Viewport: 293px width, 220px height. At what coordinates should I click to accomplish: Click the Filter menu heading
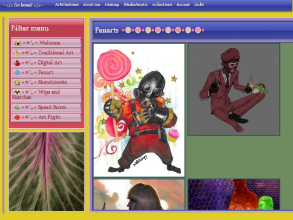(x=30, y=28)
